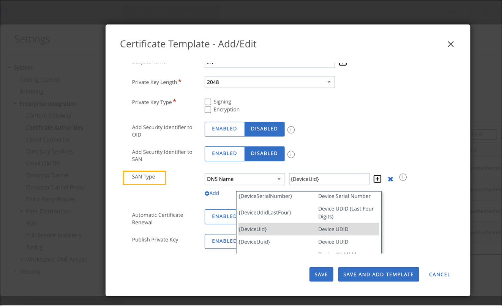Select {DeviceSerialNumber} from the lookup list

265,196
